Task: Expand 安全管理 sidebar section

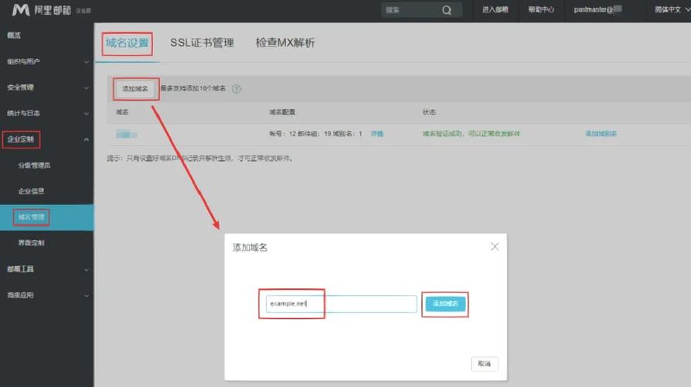Action: (46, 87)
